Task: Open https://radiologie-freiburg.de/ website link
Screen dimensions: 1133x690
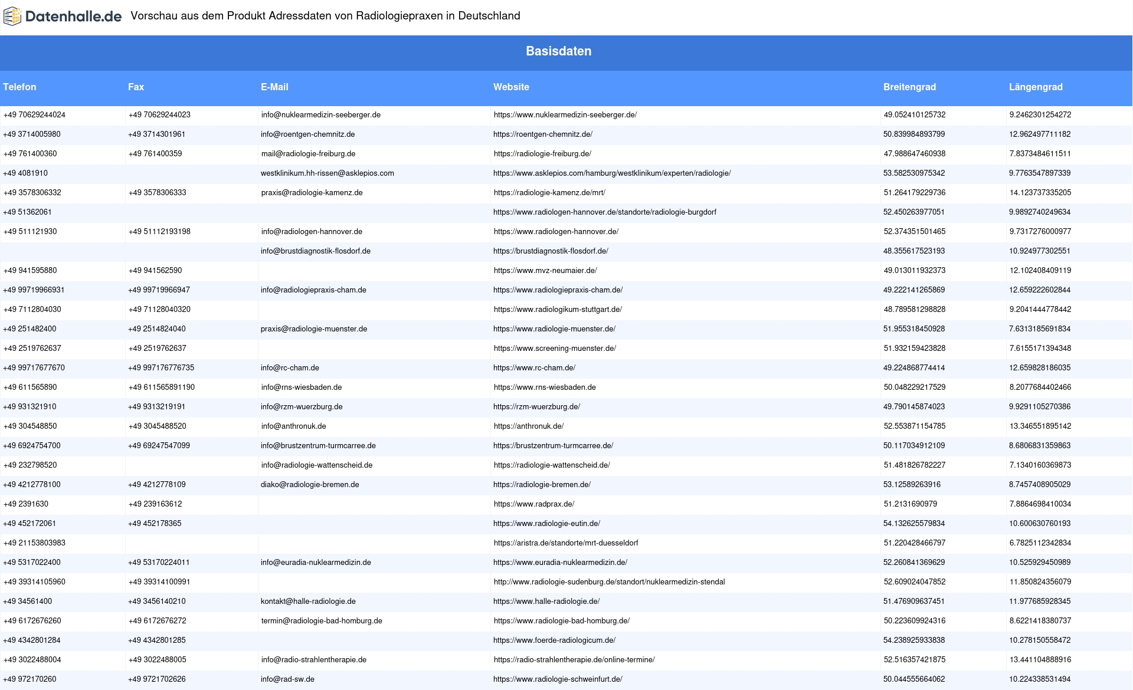Action: point(542,154)
